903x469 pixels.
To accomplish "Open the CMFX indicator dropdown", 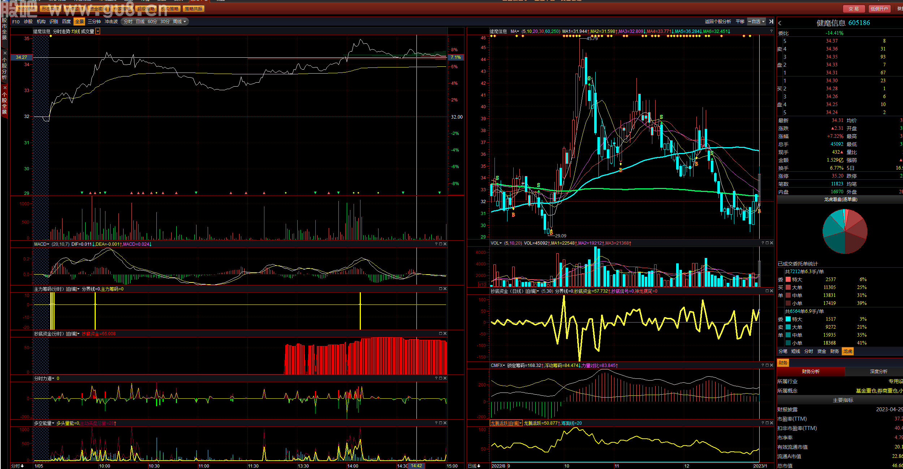I will click(x=498, y=365).
